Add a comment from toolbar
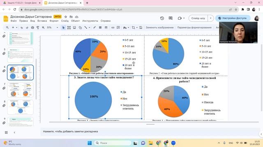This screenshot has width=263, height=147. click(x=118, y=28)
